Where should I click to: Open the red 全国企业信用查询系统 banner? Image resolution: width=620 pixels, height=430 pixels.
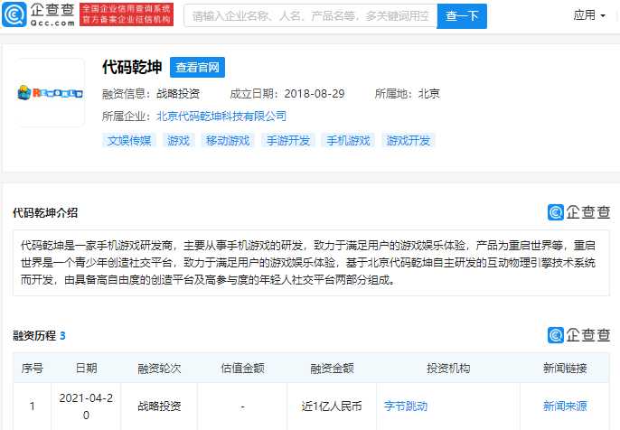click(127, 14)
